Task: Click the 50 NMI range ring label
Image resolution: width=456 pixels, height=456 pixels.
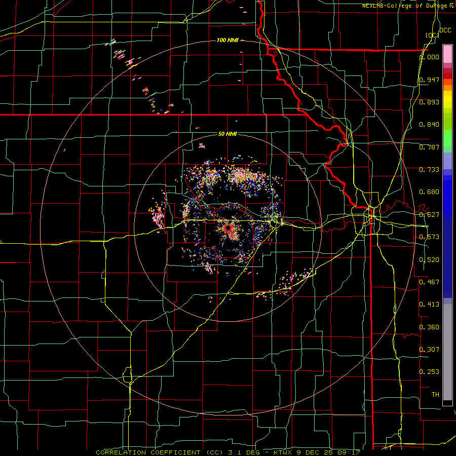Action: [227, 134]
